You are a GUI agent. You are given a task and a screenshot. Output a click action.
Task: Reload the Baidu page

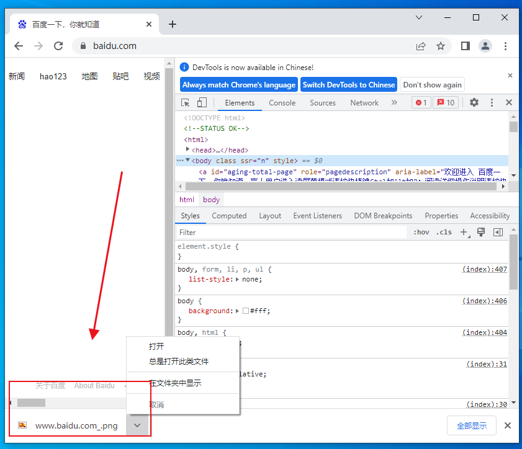(x=58, y=46)
